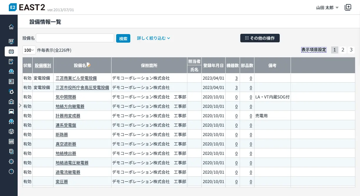Click the car vehicle icon in sidebar

[11, 111]
